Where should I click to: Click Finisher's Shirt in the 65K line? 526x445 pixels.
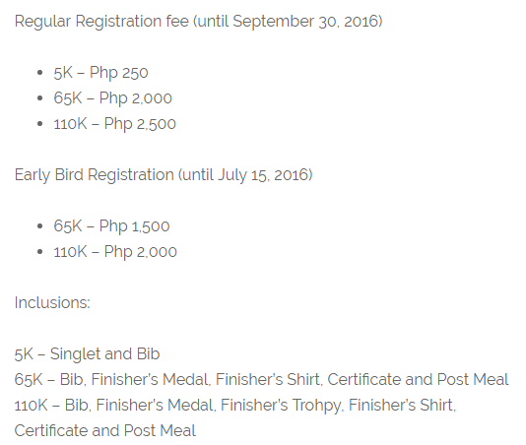269,380
